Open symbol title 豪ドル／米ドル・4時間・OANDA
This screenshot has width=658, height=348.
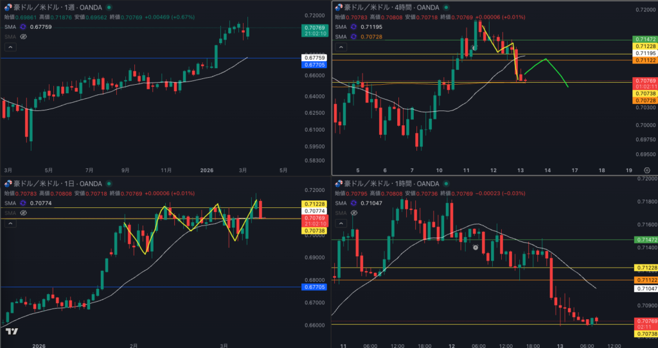click(391, 8)
